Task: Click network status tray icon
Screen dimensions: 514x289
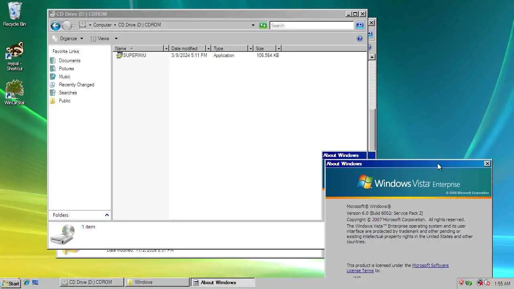Action: click(480, 283)
